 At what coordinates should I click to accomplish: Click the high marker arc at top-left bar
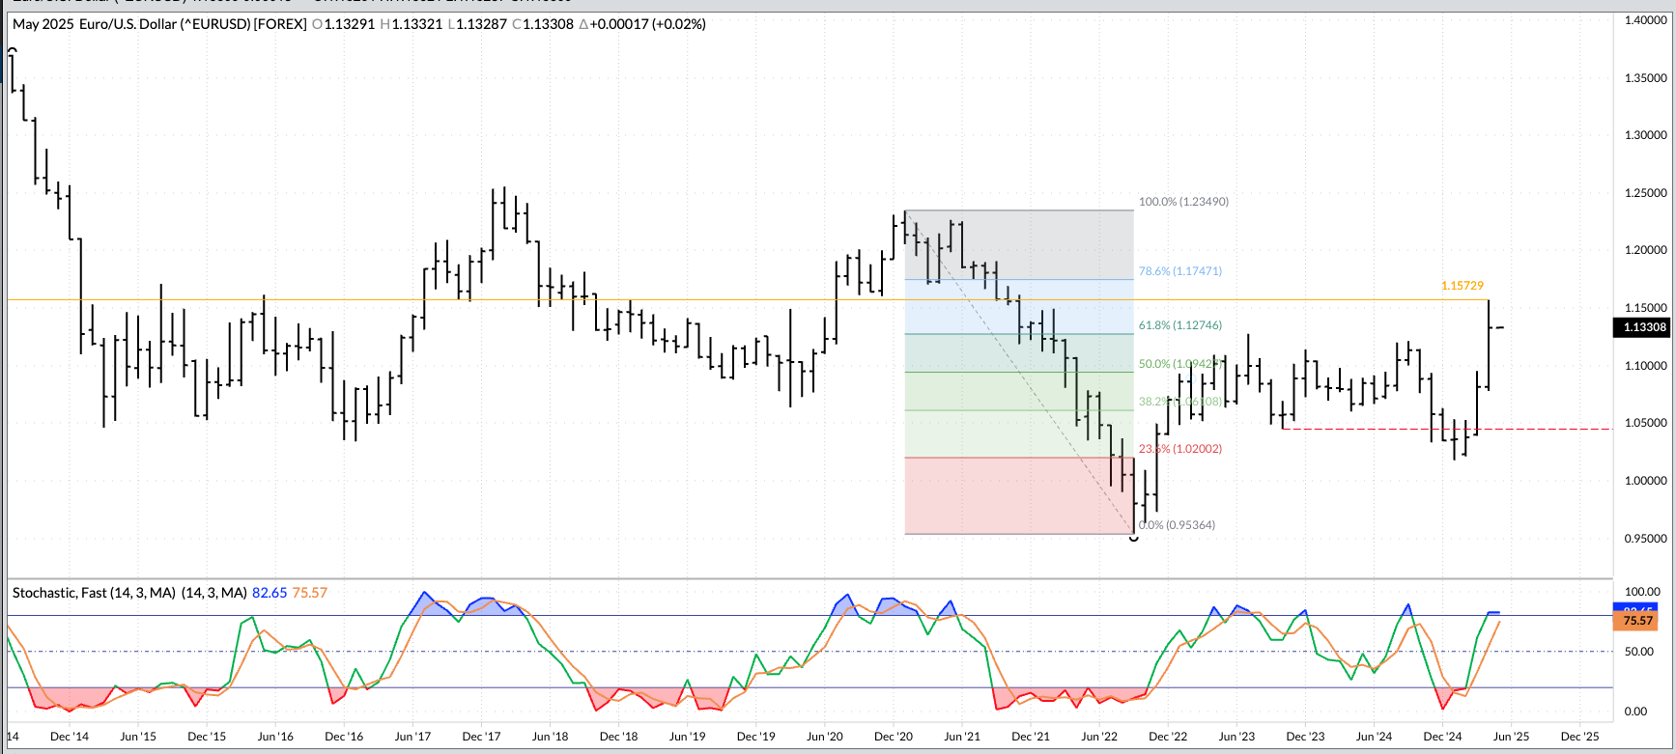pos(13,50)
